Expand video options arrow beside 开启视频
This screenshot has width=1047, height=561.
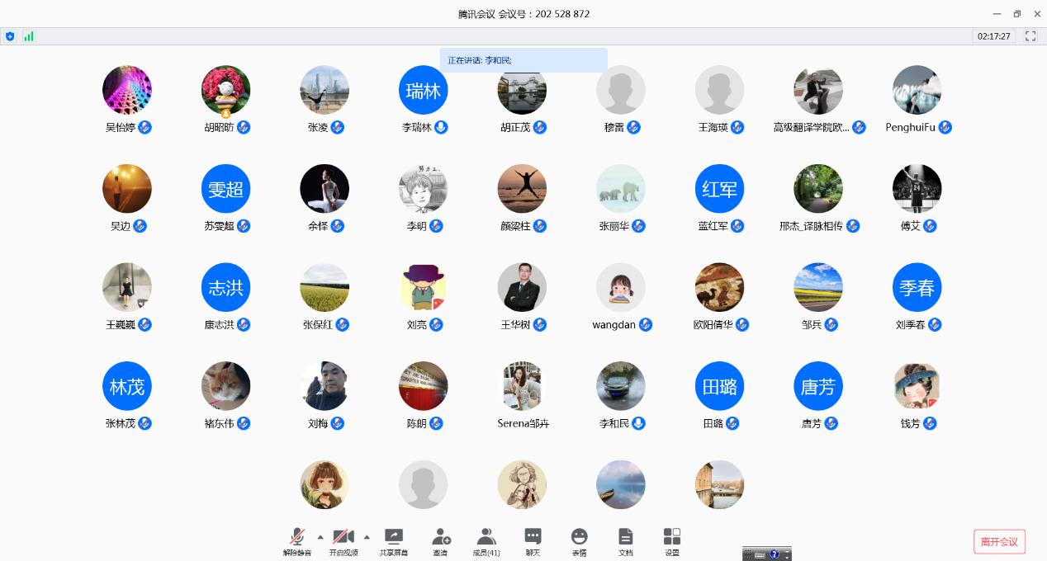[x=367, y=536]
